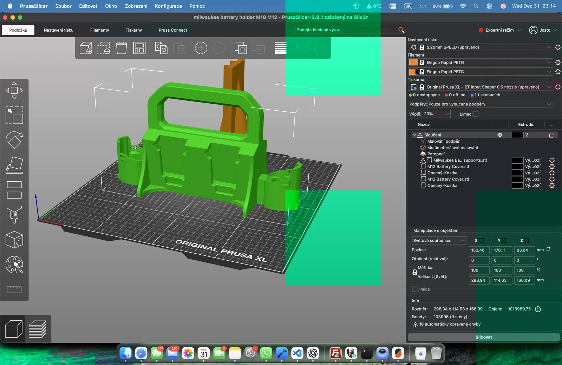Click the Delete all trash icon
Viewport: 562px width, 365px height.
click(122, 48)
